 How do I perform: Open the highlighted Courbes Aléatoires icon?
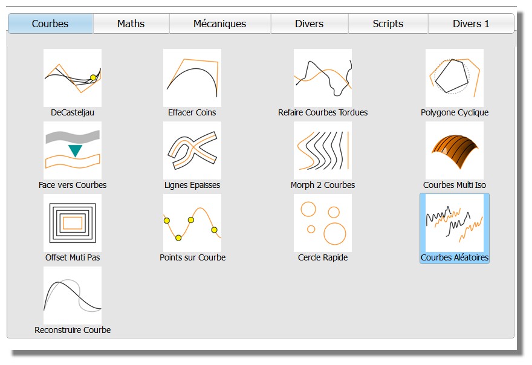pyautogui.click(x=454, y=223)
